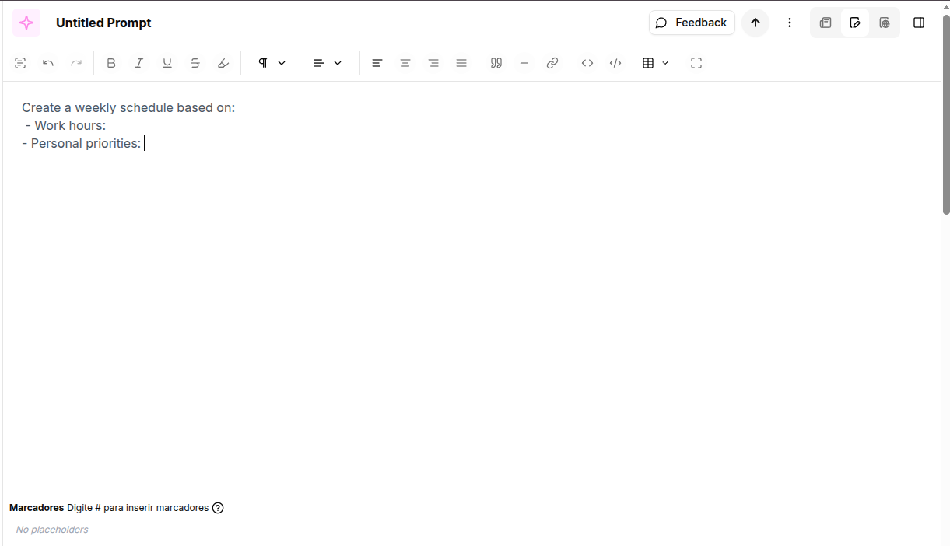
Task: Open the table insert dropdown
Action: coord(655,63)
